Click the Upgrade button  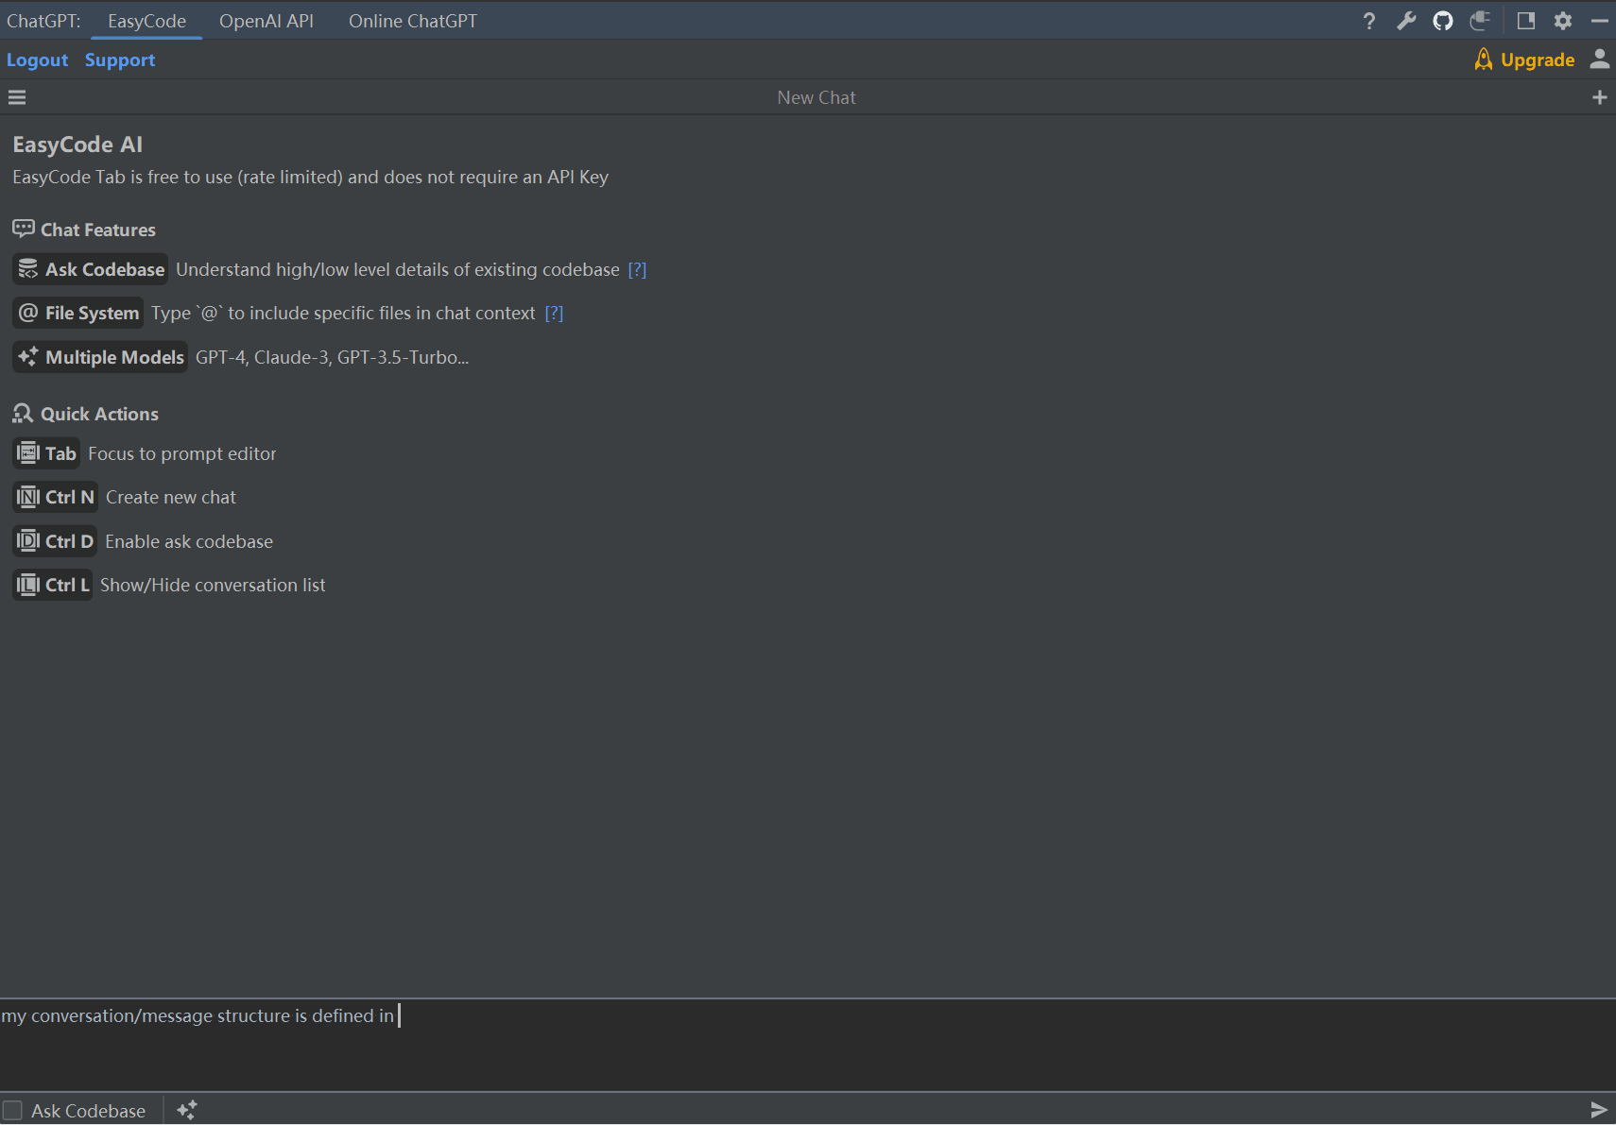coord(1524,60)
